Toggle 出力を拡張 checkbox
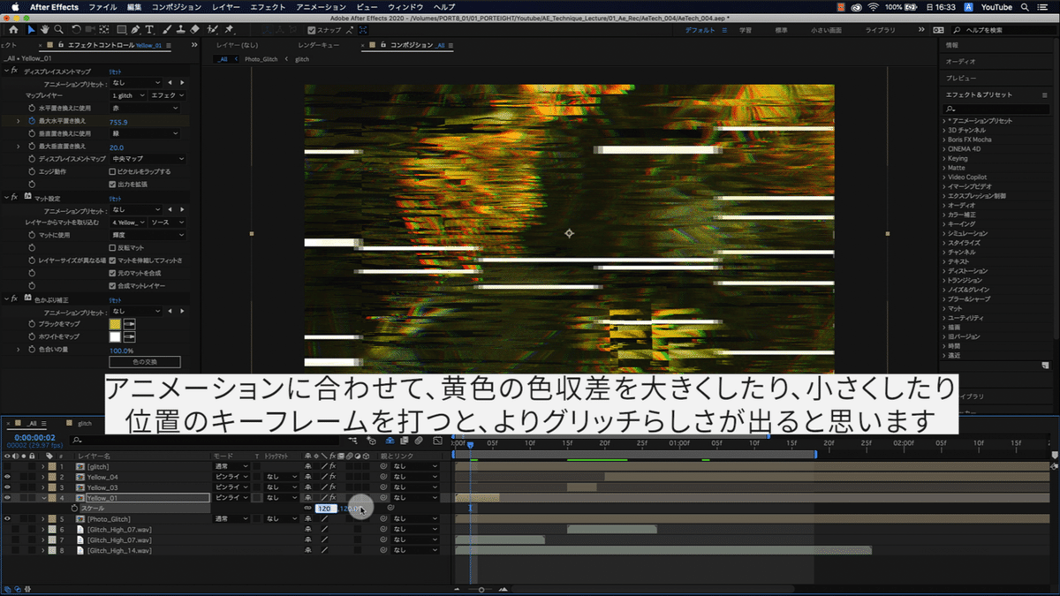 click(x=112, y=184)
